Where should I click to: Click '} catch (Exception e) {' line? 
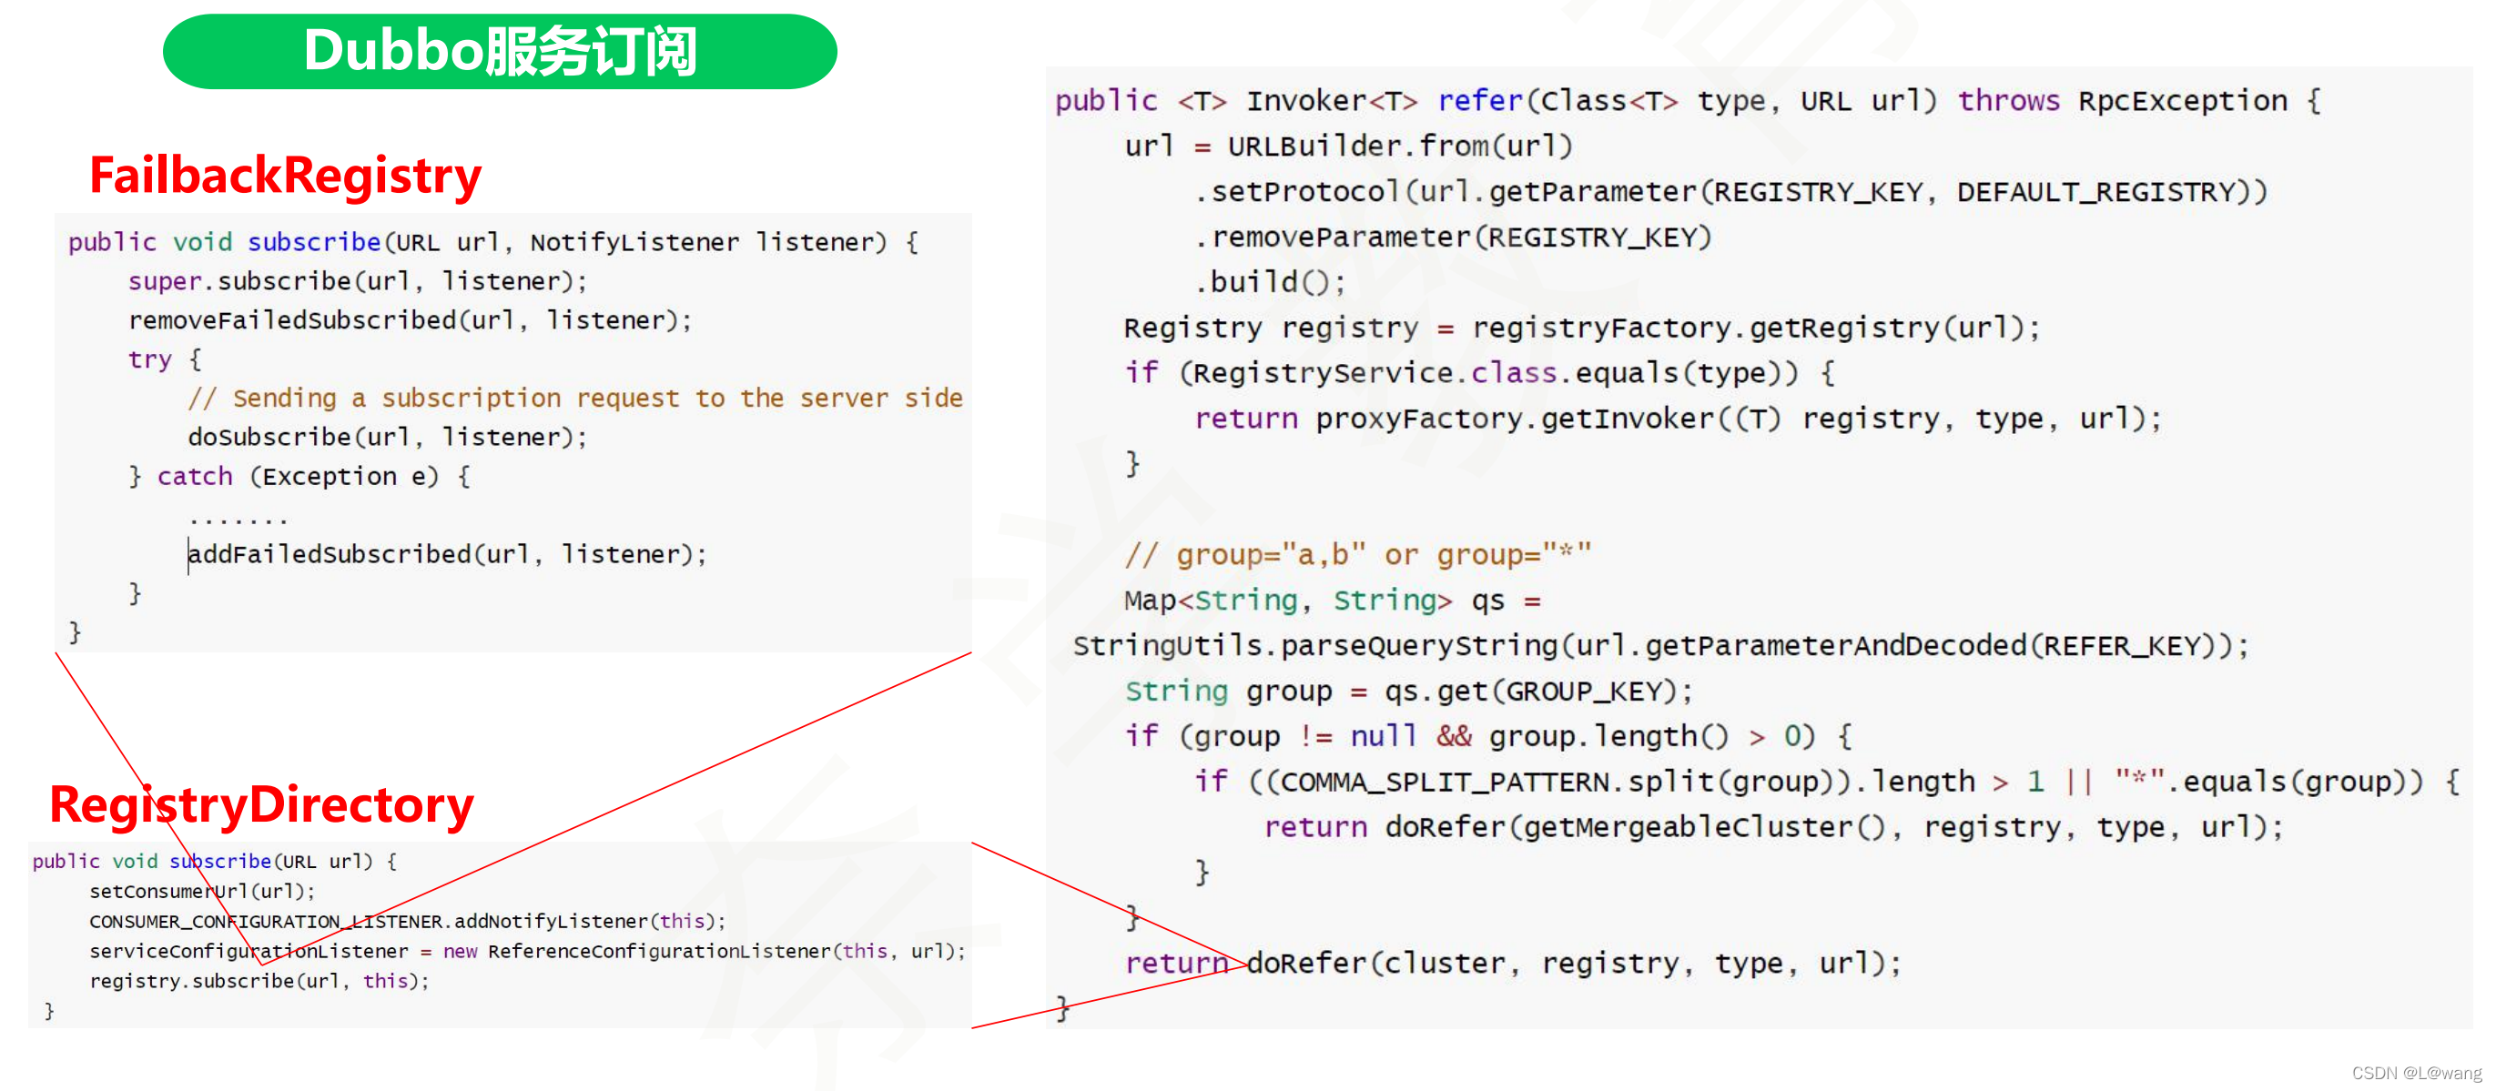299,476
